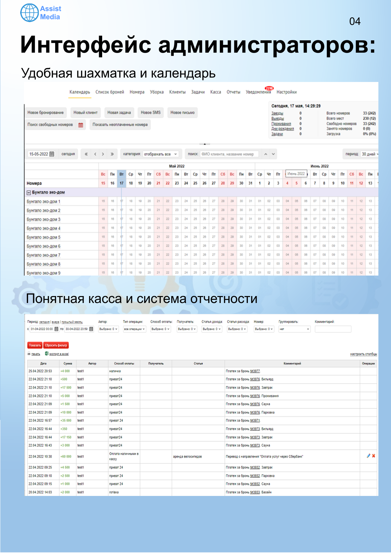The height and width of the screenshot is (553, 391).
Task: Click the сегодня period link in cash filter
Action: coord(44,322)
